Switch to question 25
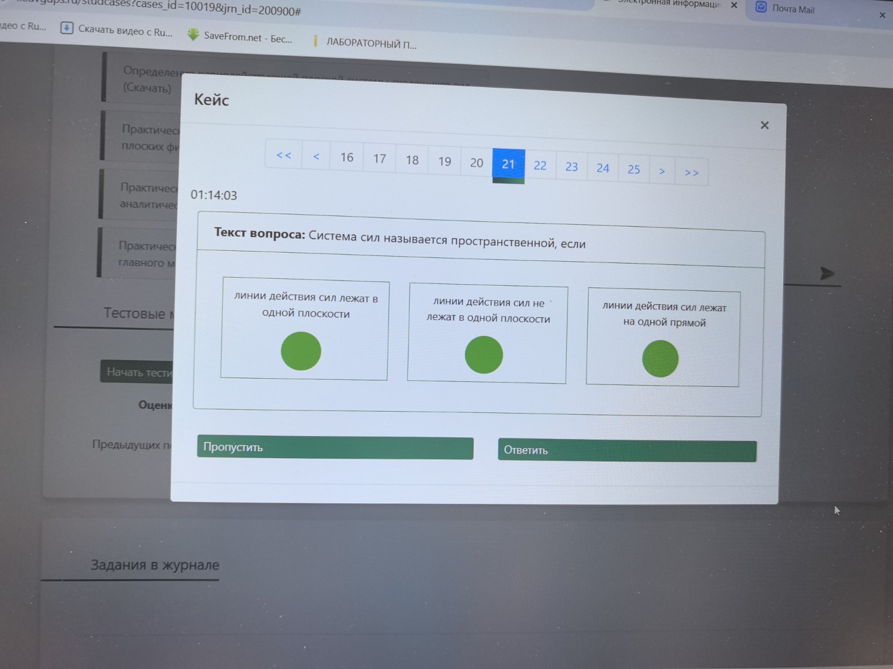The width and height of the screenshot is (893, 669). (634, 170)
